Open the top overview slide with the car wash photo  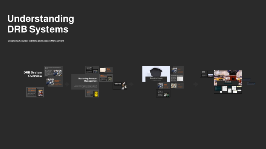(x=53, y=72)
